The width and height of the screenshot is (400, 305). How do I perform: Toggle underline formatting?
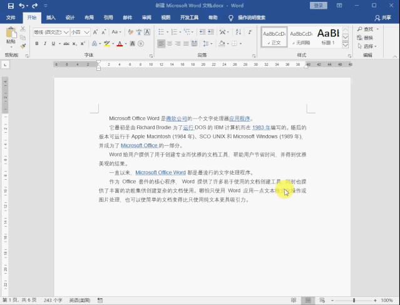(53, 44)
